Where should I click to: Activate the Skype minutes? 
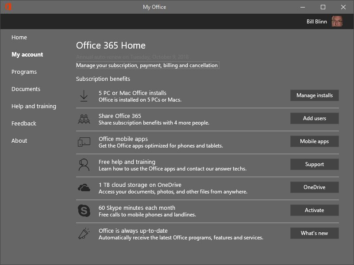pos(315,211)
